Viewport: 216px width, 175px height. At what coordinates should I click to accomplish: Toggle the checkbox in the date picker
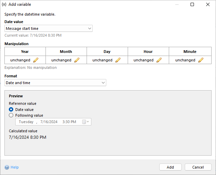84,122
